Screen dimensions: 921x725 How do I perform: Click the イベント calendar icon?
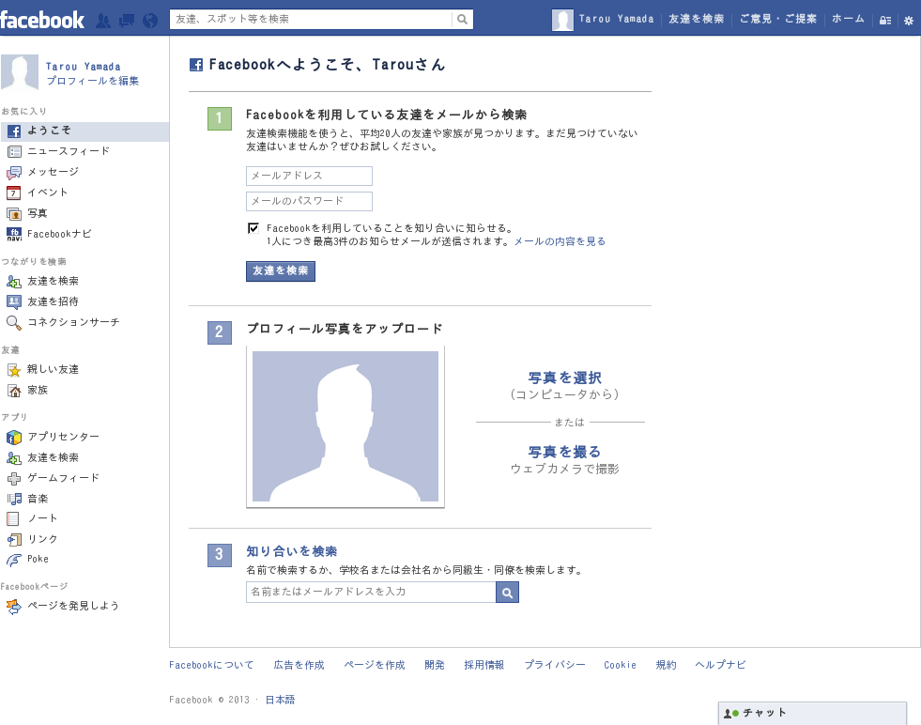(x=14, y=193)
